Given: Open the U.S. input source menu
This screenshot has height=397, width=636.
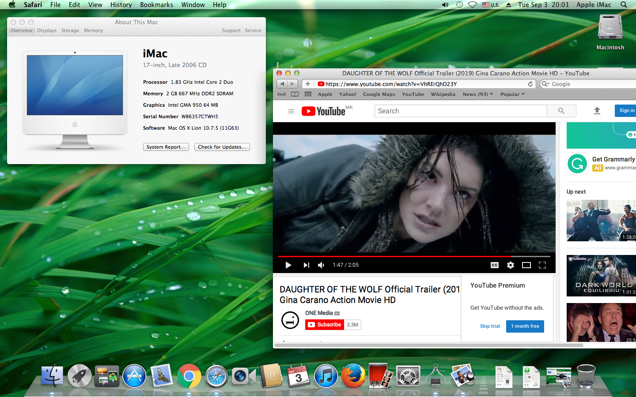Looking at the screenshot, I should (x=491, y=5).
